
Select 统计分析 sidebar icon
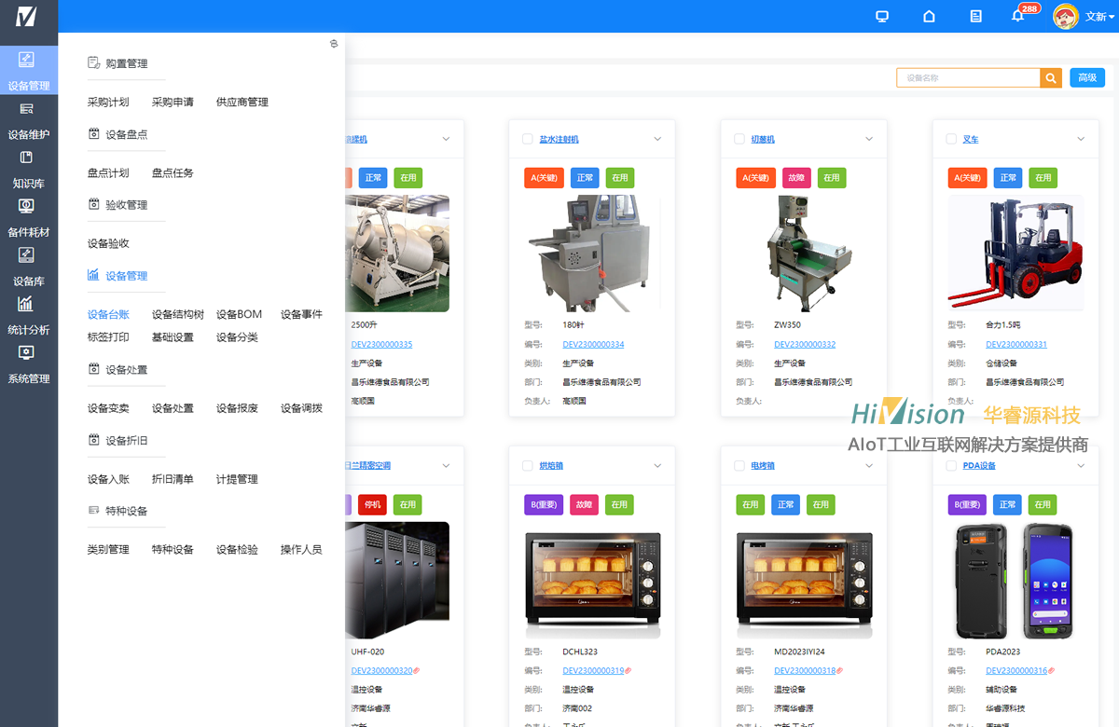[x=28, y=315]
